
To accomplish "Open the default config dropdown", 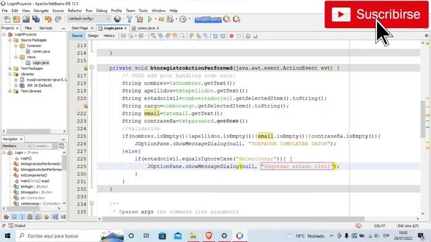I will pos(89,19).
